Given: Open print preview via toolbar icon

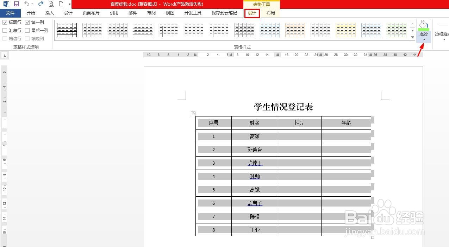Looking at the screenshot, I should pyautogui.click(x=51, y=4).
